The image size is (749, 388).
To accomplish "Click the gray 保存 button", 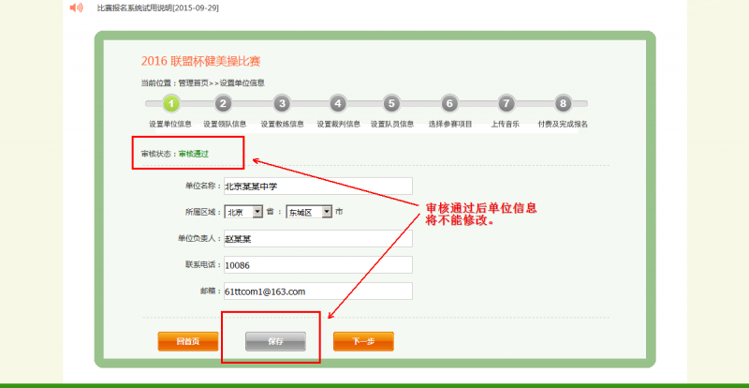I will (x=275, y=341).
